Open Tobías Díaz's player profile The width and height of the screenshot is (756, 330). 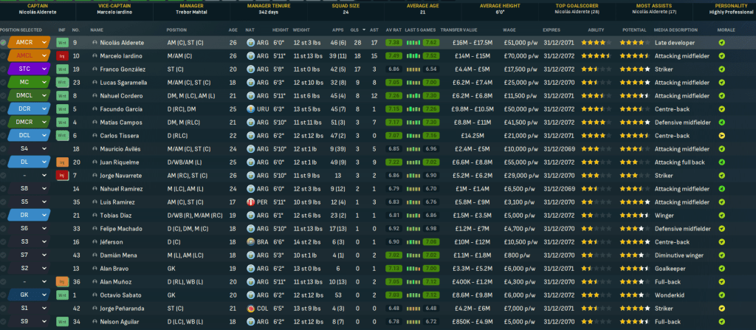(x=119, y=215)
